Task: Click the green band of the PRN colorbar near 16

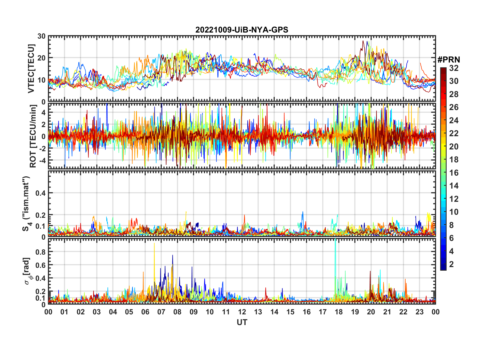Action: click(443, 173)
